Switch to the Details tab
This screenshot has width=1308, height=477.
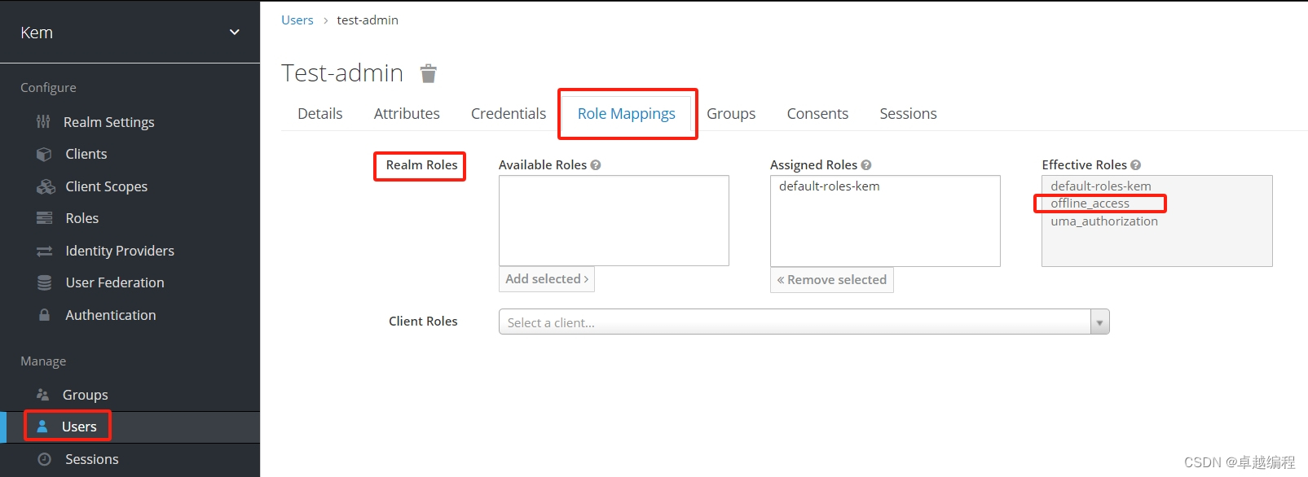click(320, 114)
